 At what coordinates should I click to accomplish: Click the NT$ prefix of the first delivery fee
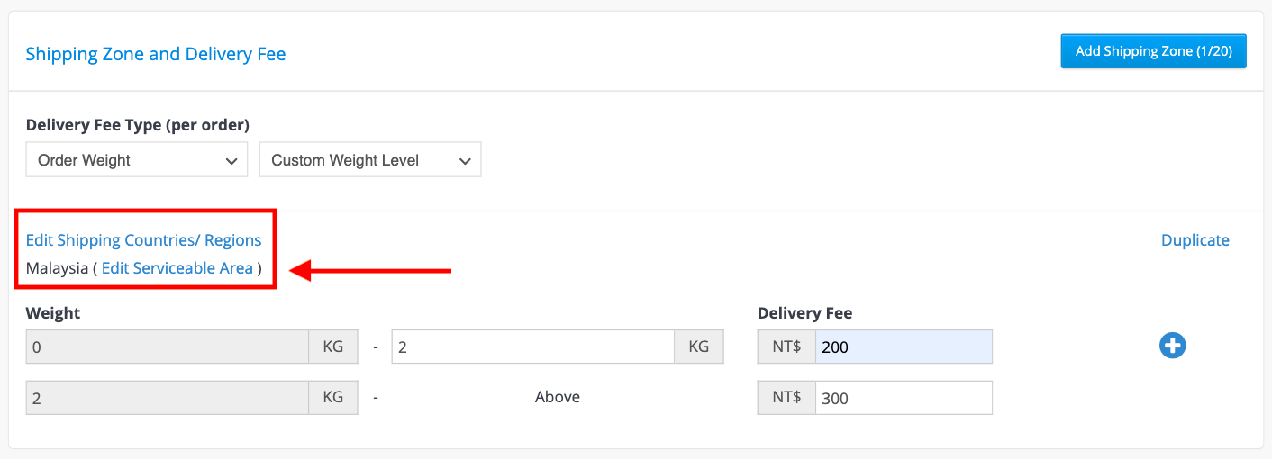click(x=786, y=346)
